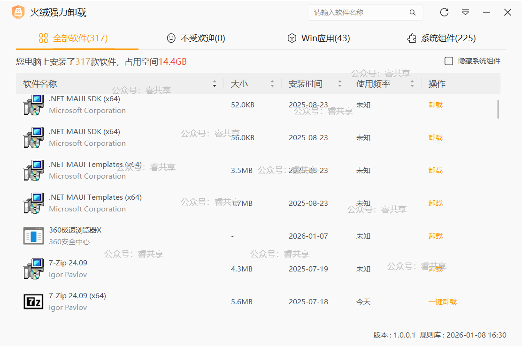
Task: Click the 7-Zip 24.09 installer icon
Action: (33, 269)
